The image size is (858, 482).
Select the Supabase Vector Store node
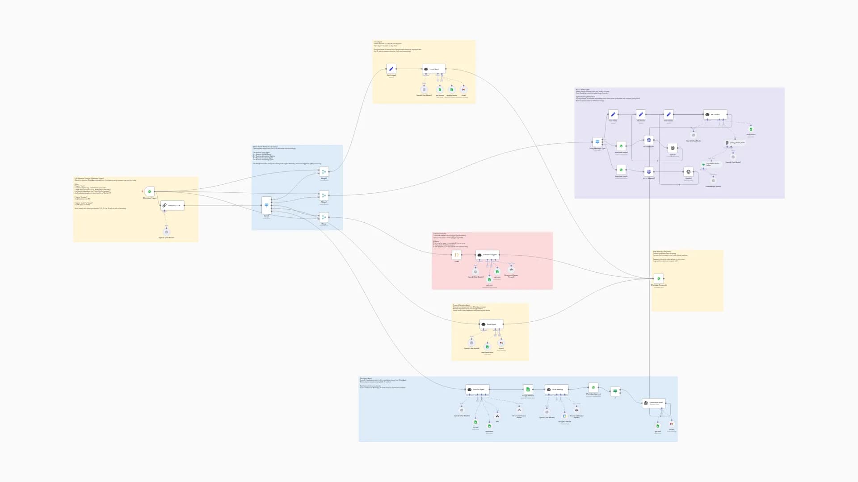tap(711, 164)
